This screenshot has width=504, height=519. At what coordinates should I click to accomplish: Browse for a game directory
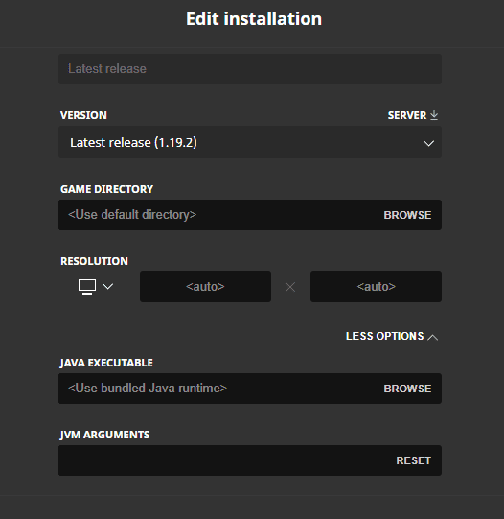pyautogui.click(x=407, y=215)
